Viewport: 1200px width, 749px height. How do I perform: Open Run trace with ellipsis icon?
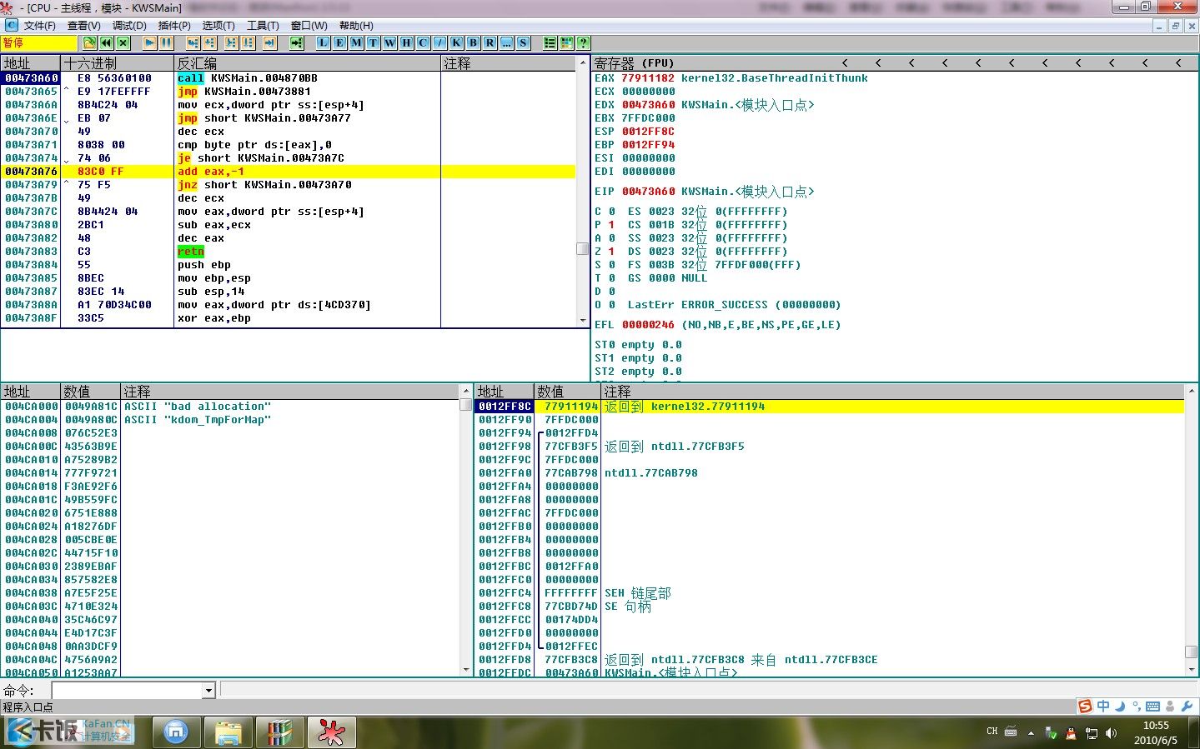[507, 42]
